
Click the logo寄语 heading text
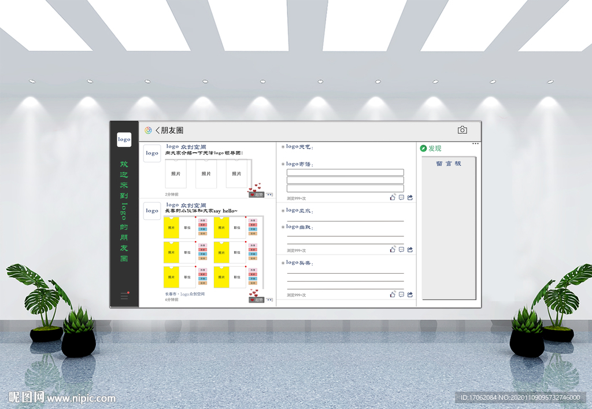pos(300,164)
